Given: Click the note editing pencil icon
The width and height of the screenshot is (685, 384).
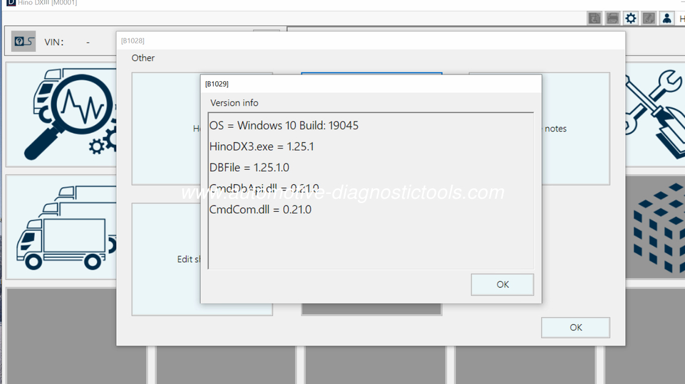Looking at the screenshot, I should pos(648,18).
